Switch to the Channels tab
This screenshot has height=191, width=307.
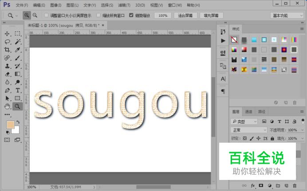tap(248, 112)
